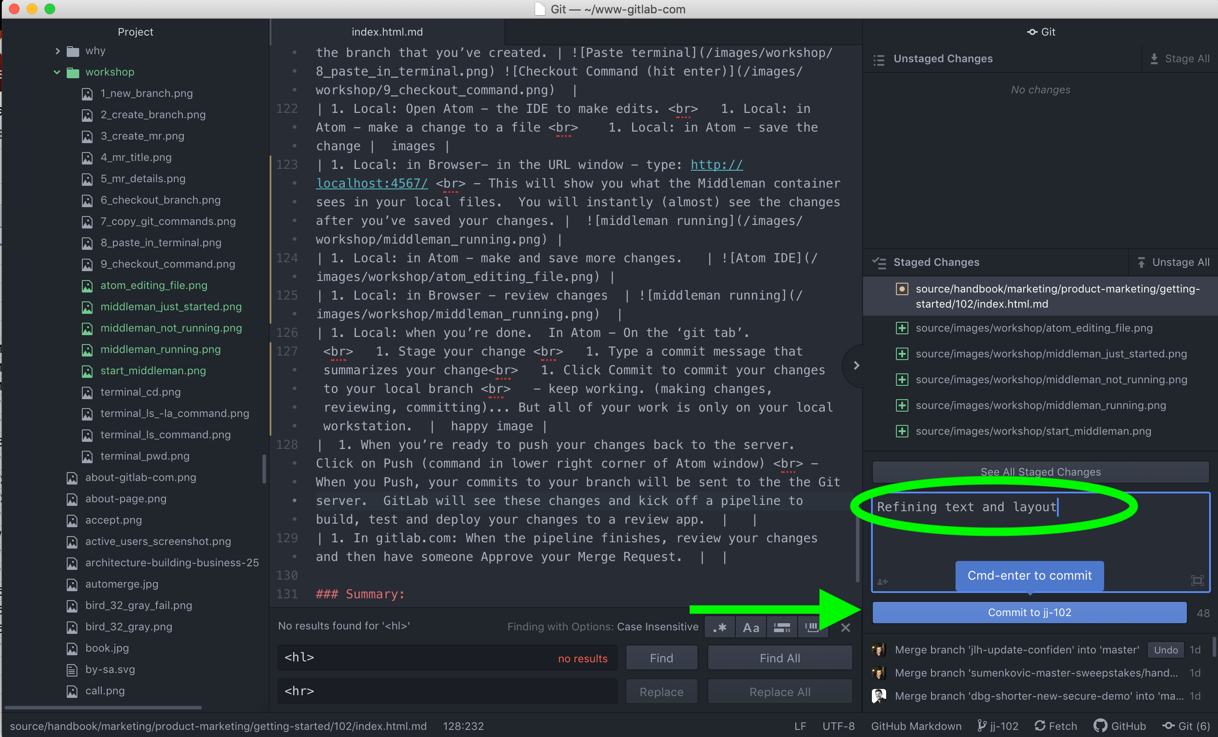Select atom_editing_file.png in project tree
The width and height of the screenshot is (1218, 737).
[154, 285]
